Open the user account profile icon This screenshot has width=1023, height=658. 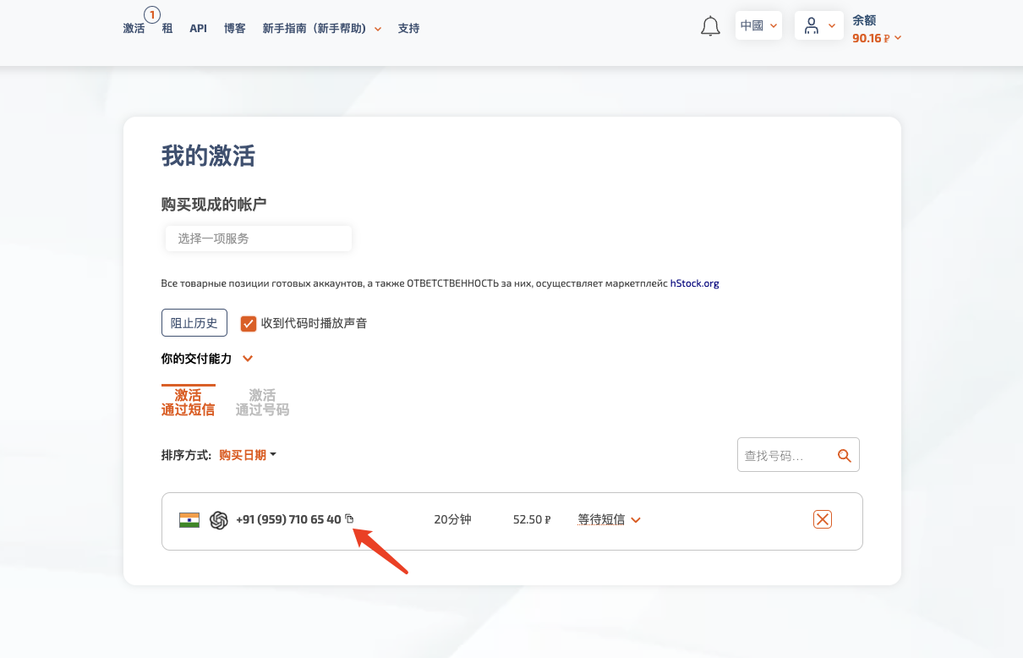(812, 26)
